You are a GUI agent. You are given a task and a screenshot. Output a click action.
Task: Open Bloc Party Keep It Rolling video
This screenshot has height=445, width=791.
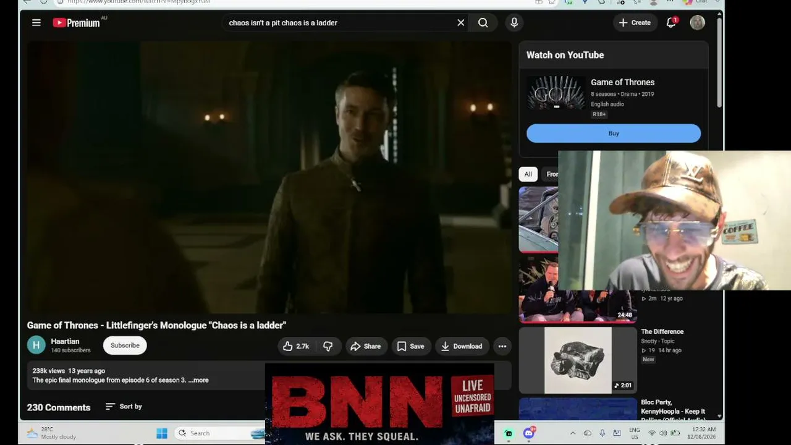(673, 411)
